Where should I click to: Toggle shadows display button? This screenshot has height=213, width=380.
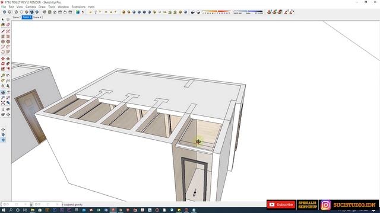(192, 12)
